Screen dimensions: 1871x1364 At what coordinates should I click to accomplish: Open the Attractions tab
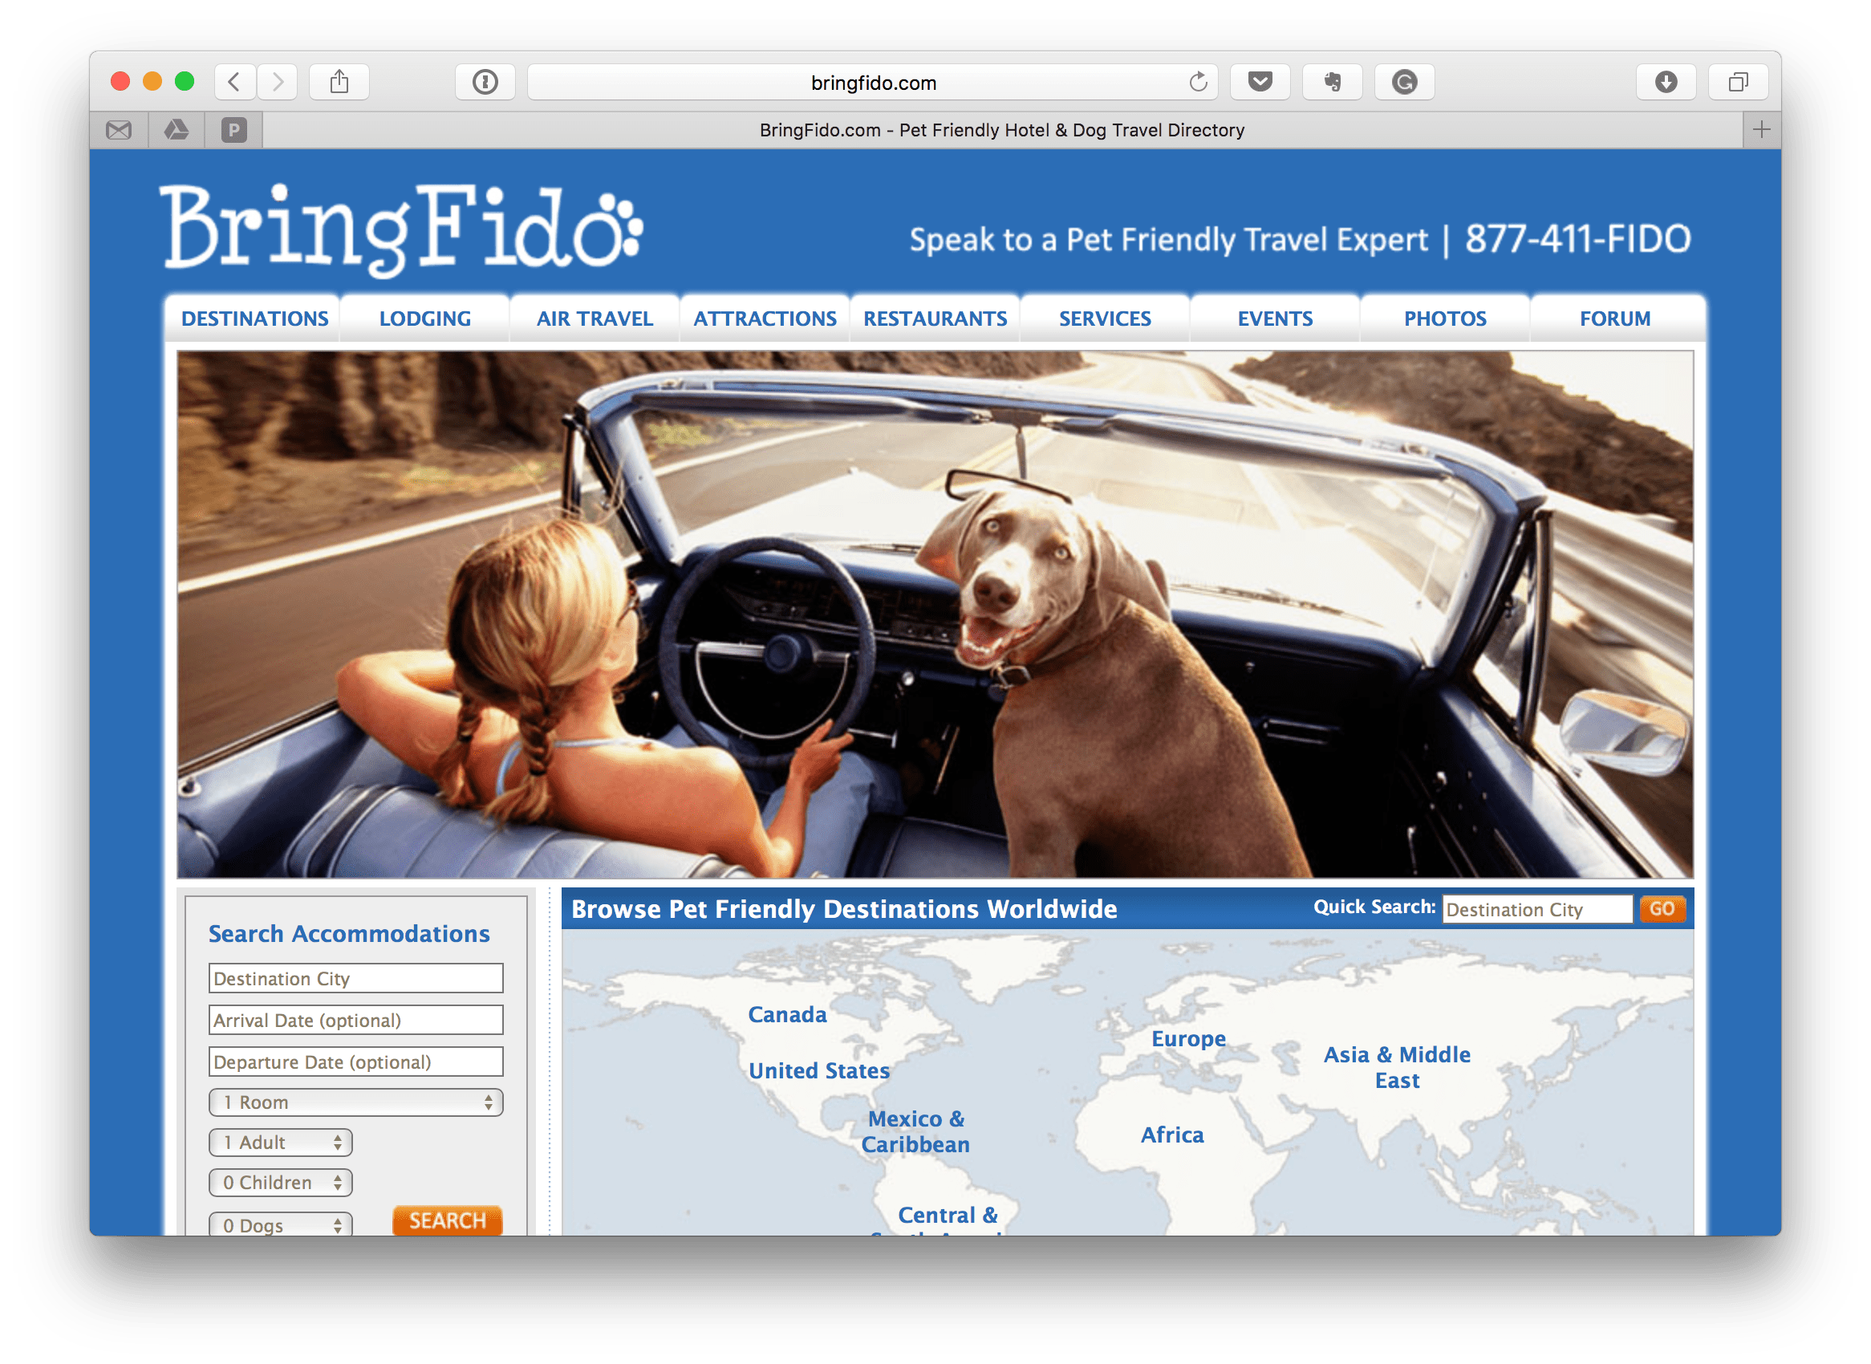[x=765, y=318]
